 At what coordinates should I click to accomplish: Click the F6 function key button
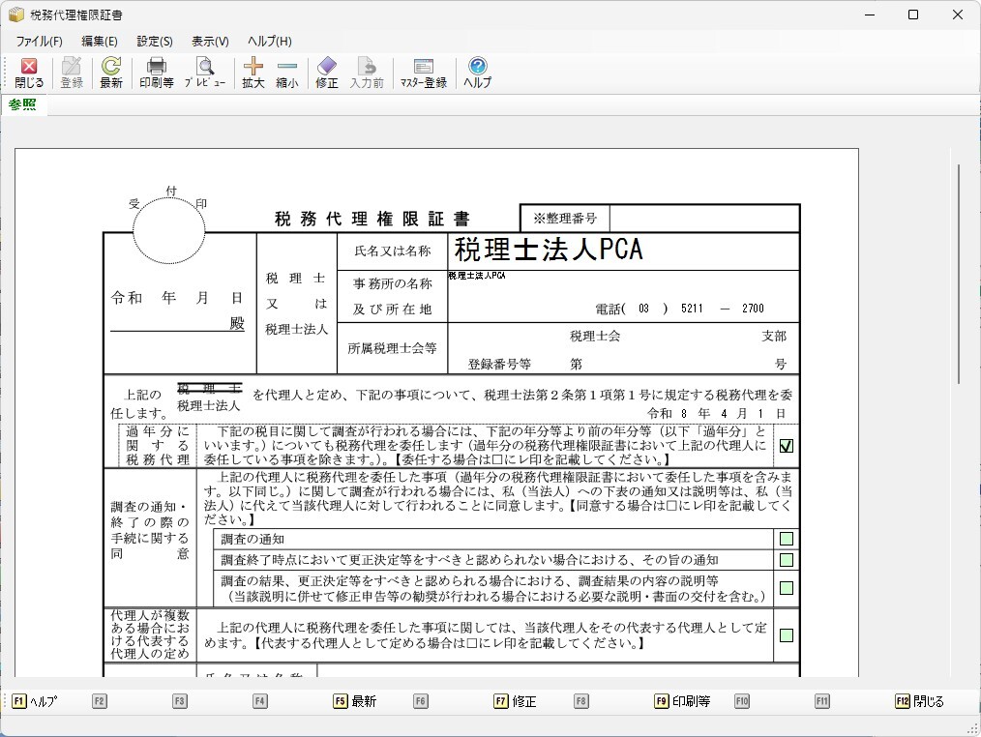click(x=421, y=701)
